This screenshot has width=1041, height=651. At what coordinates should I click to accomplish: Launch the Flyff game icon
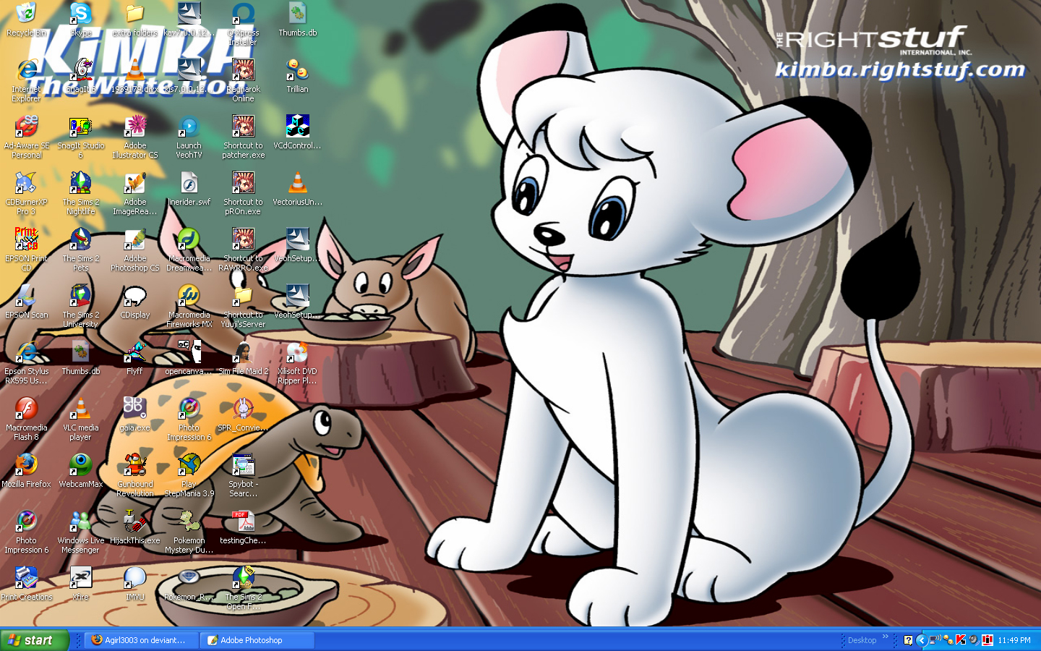(134, 358)
